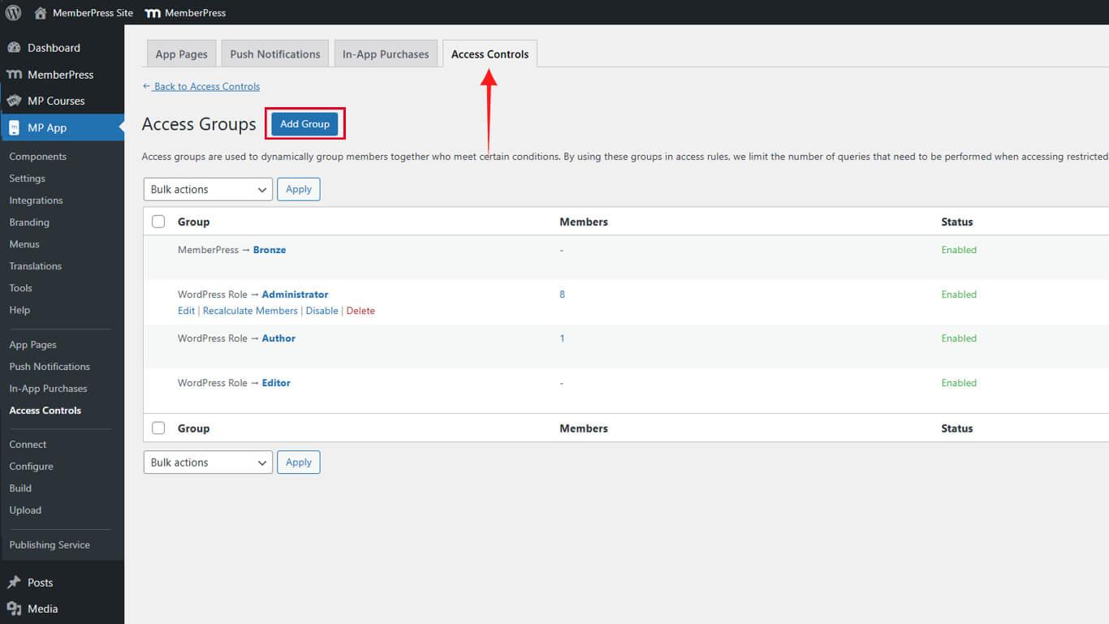This screenshot has height=624, width=1109.
Task: Click the home icon beside MemberPress Site
Action: 41,13
